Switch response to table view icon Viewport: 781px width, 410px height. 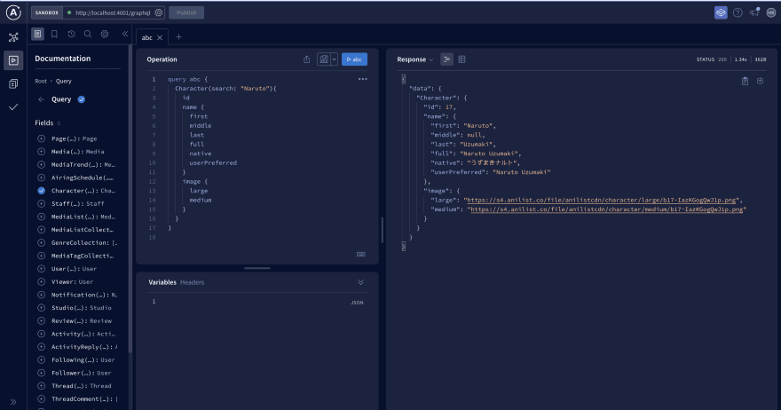[x=461, y=59]
